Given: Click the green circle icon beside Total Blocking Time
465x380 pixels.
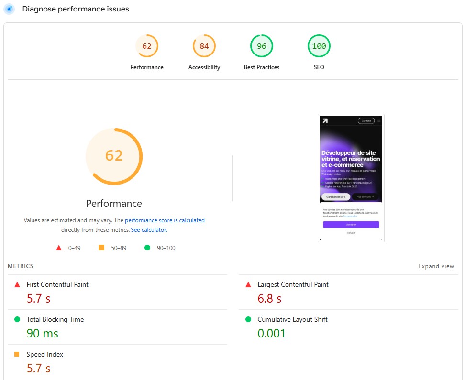Looking at the screenshot, I should coord(17,319).
